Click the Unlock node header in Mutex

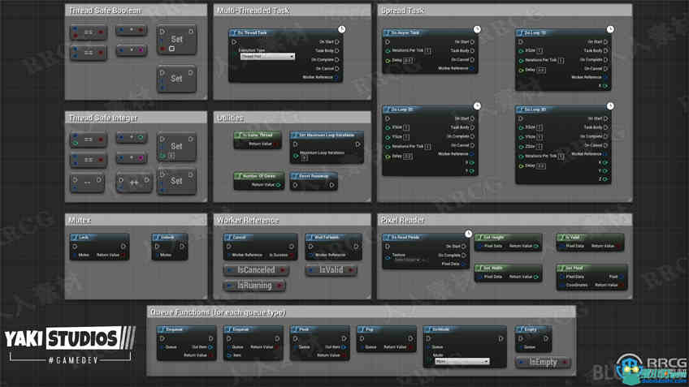tap(170, 237)
